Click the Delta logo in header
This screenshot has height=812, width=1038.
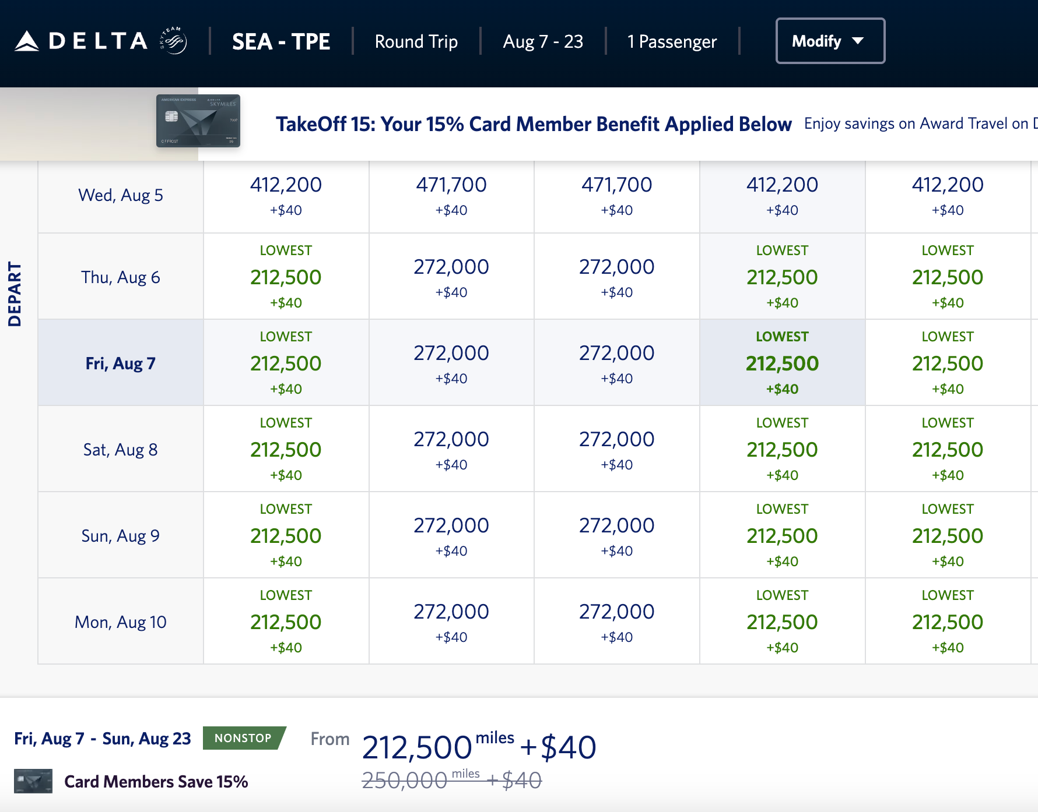tap(81, 41)
